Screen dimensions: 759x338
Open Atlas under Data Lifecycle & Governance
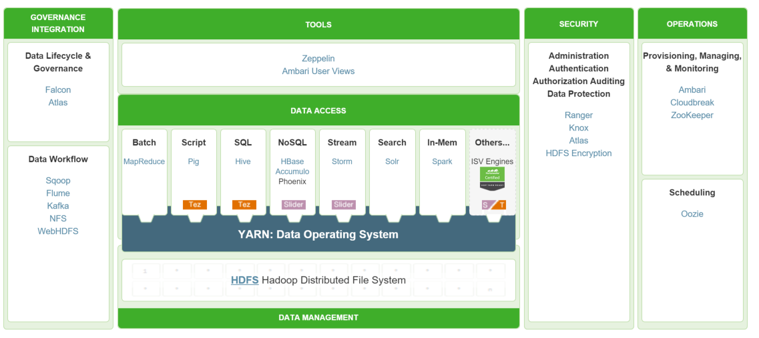pyautogui.click(x=58, y=103)
